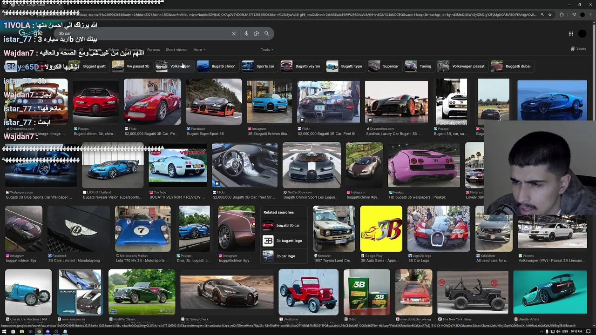Viewport: 596px width, 335px height.
Task: Open search by image camera icon
Action: coord(257,33)
